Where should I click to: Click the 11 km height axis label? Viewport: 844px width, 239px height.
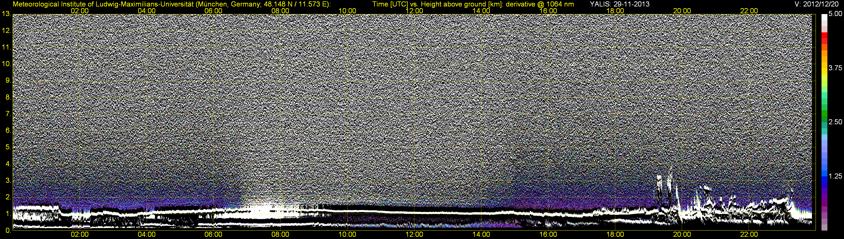[6, 47]
